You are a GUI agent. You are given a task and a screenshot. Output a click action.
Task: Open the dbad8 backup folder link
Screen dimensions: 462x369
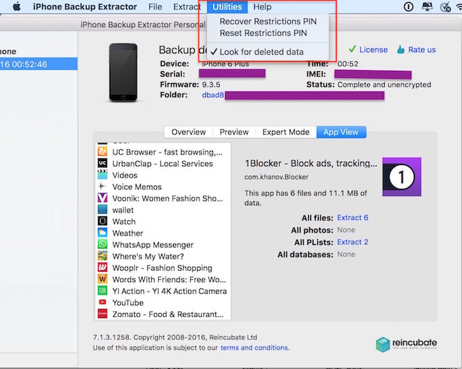click(213, 95)
